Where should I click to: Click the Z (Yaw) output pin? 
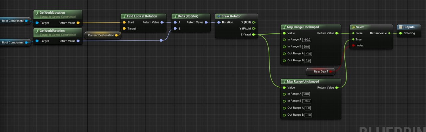[x=254, y=34]
